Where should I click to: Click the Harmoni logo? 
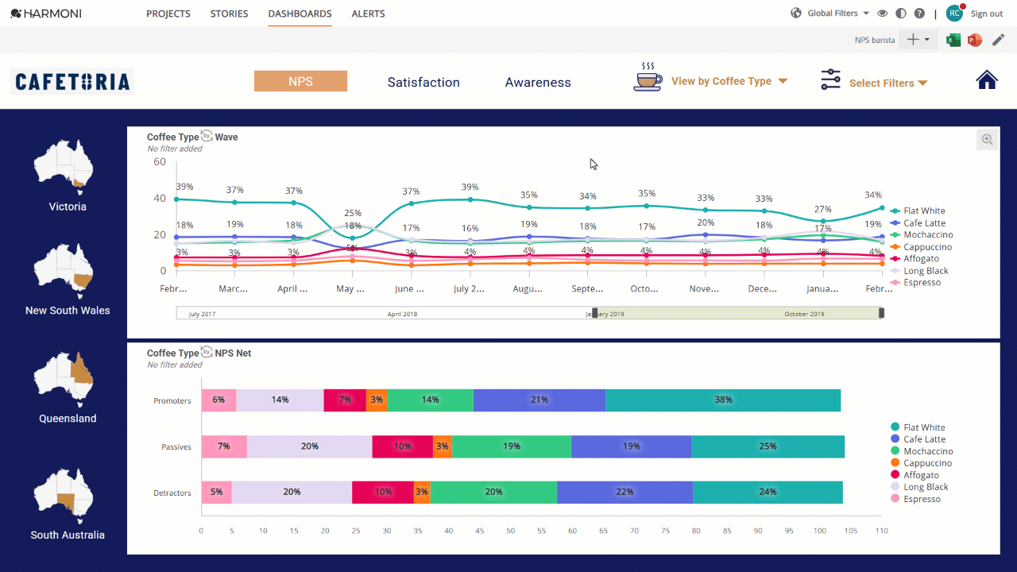coord(45,14)
